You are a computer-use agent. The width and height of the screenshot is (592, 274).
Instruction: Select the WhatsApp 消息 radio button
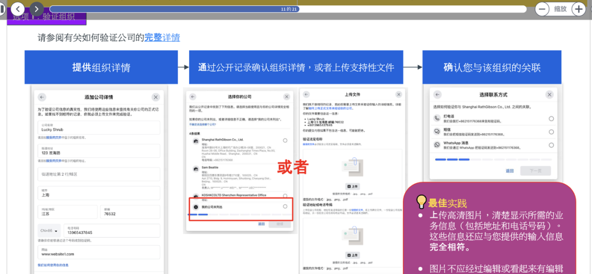[x=551, y=145]
